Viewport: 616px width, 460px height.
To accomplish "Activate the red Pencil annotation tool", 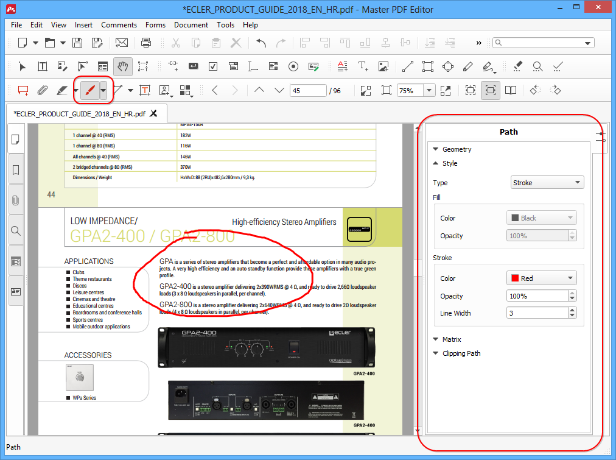I will pos(88,90).
